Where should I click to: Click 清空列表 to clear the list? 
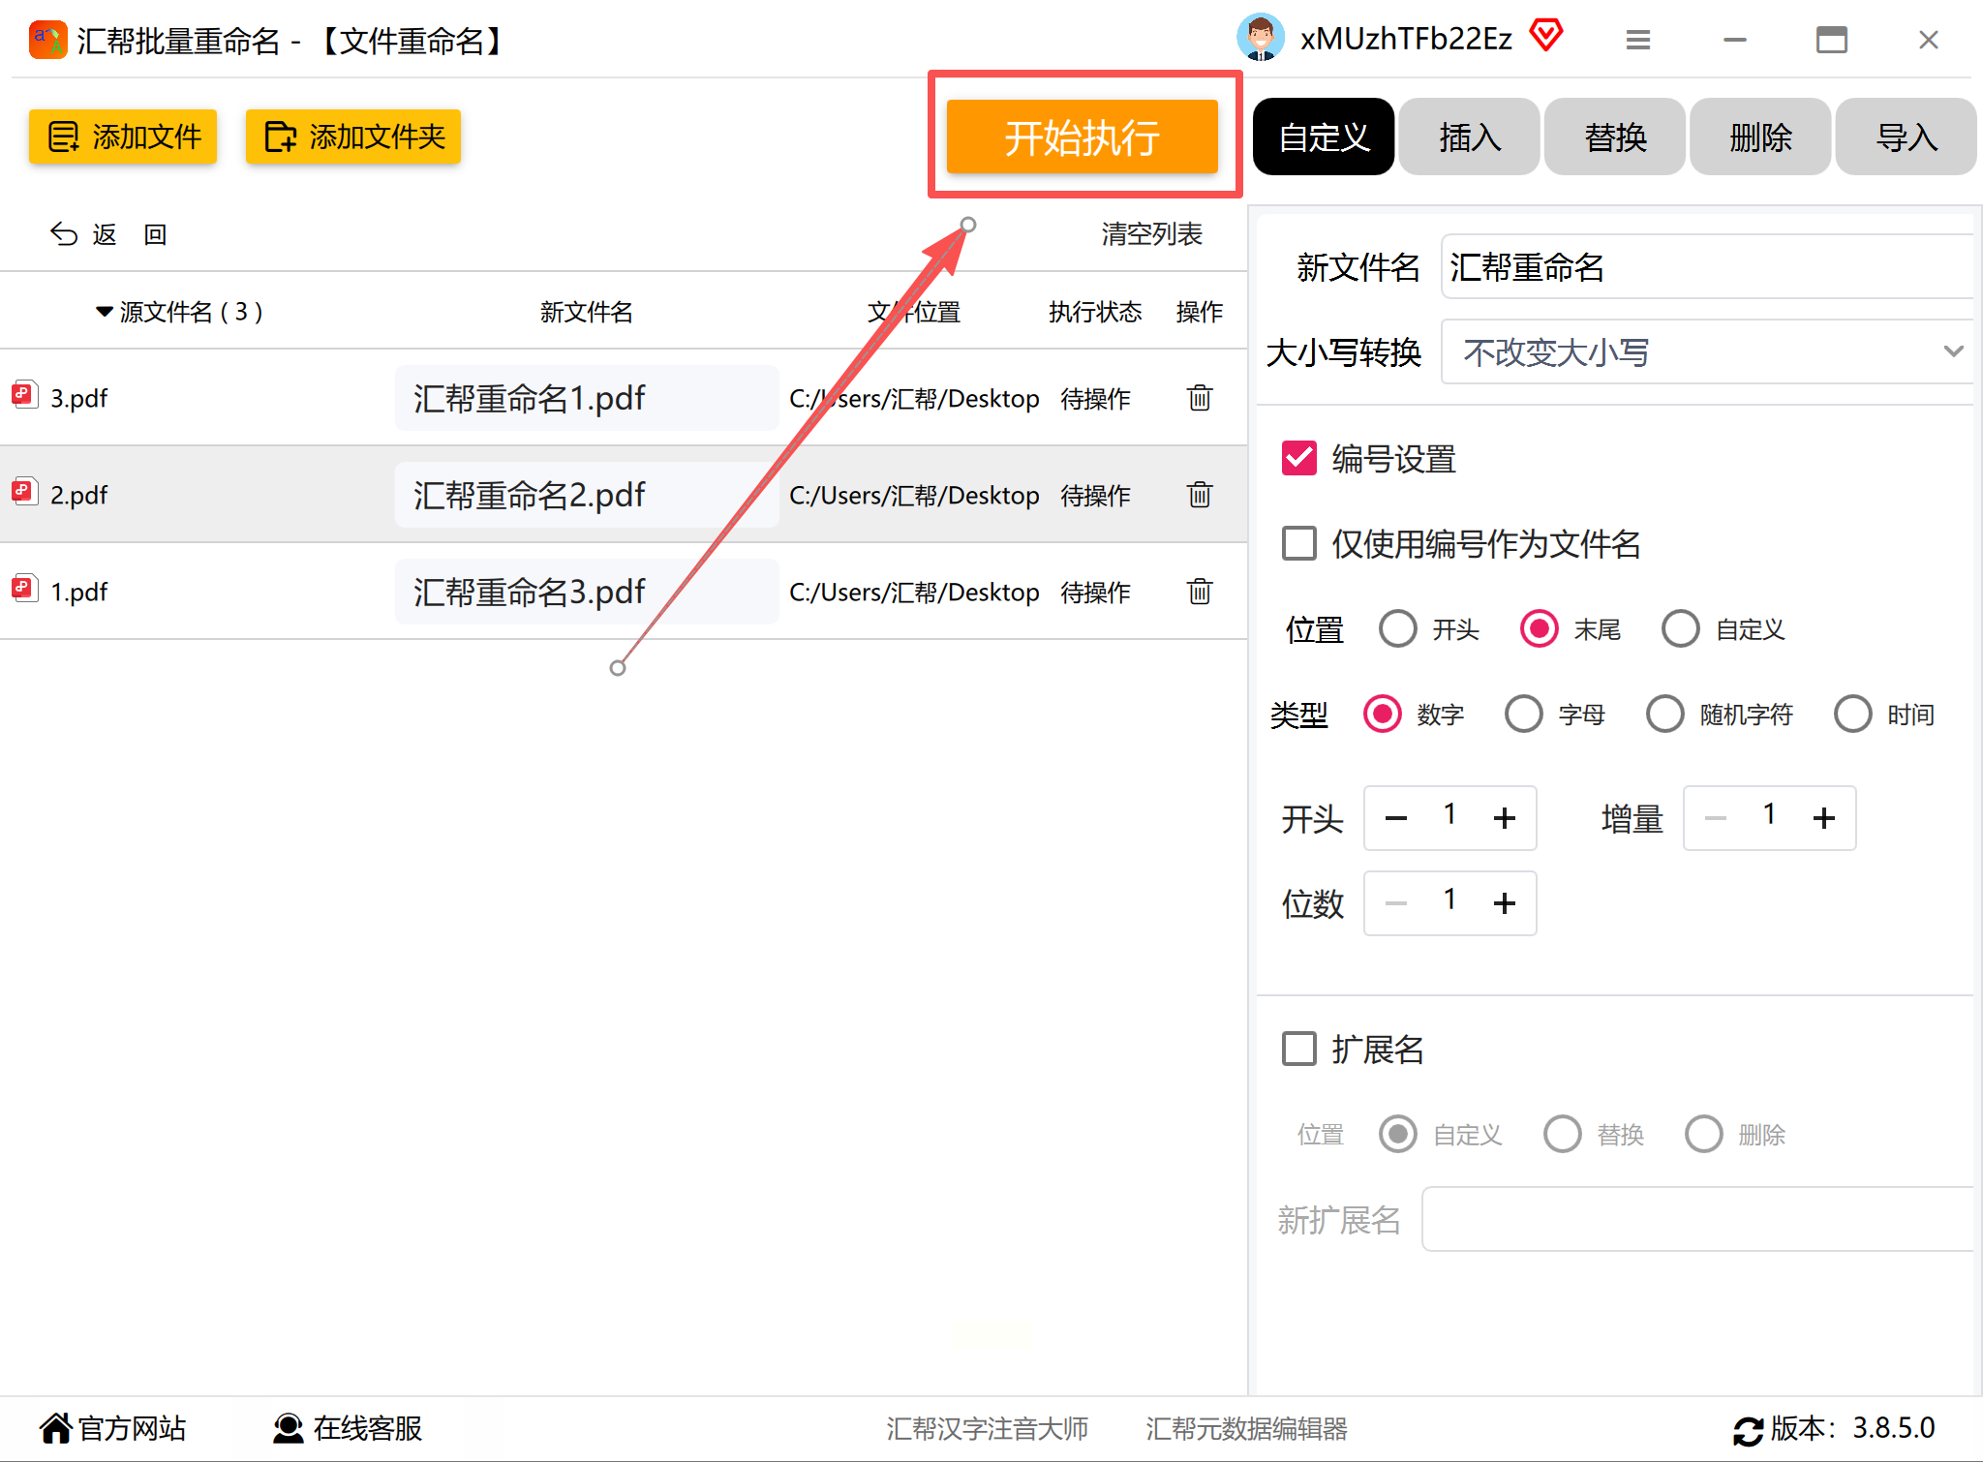pyautogui.click(x=1151, y=234)
